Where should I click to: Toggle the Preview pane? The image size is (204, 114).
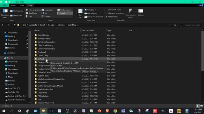[17, 11]
